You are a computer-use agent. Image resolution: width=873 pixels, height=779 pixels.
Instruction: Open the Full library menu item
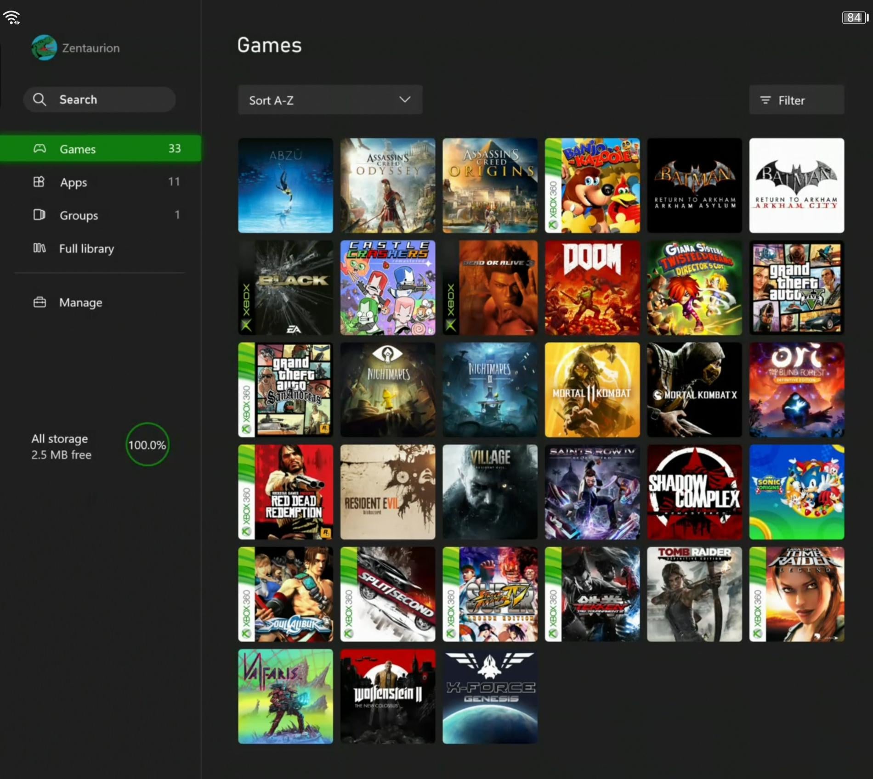click(87, 249)
